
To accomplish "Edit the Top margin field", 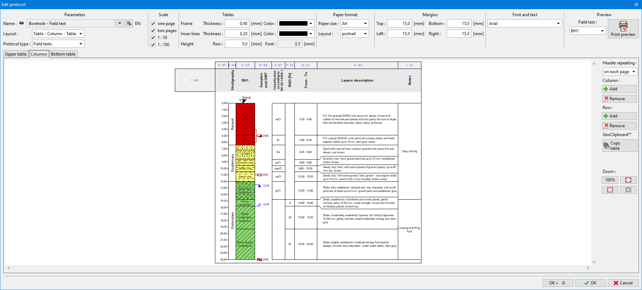I will click(x=399, y=24).
